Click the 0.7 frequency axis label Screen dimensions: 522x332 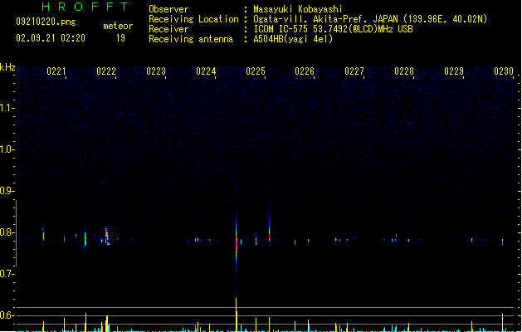pyautogui.click(x=7, y=274)
